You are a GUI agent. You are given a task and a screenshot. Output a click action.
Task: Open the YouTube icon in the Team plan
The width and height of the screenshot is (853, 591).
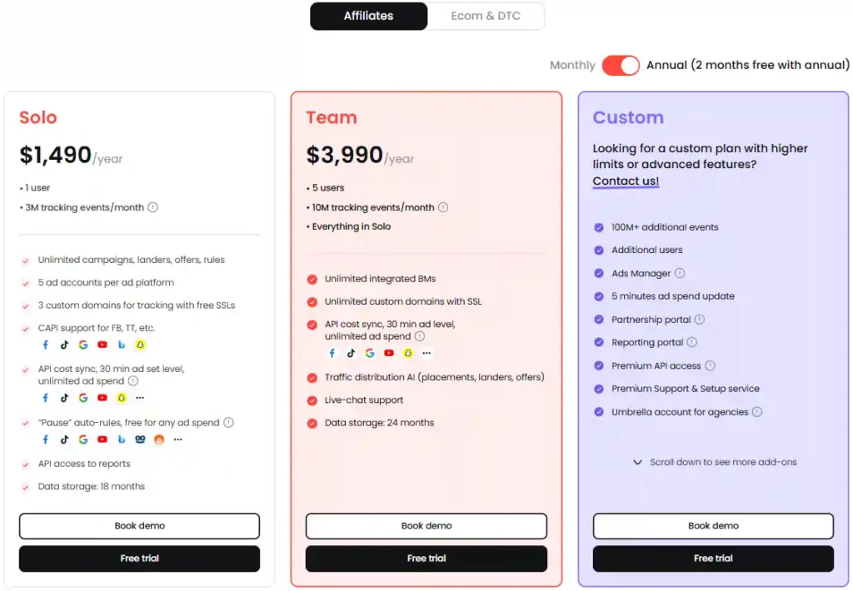(388, 353)
